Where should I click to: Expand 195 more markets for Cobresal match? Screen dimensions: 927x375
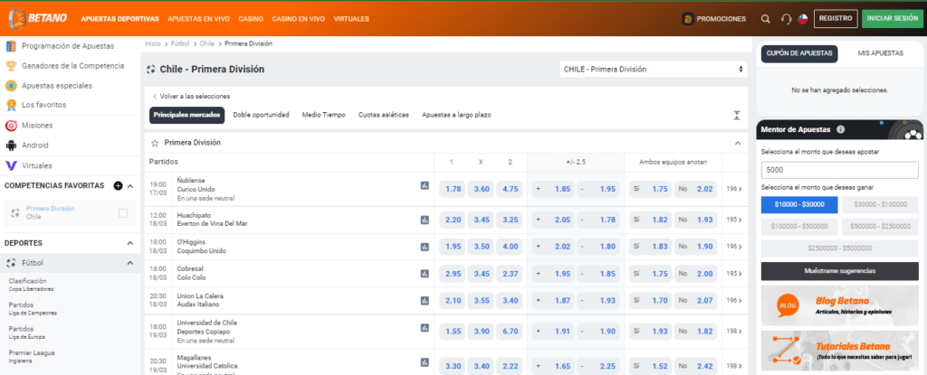[734, 274]
